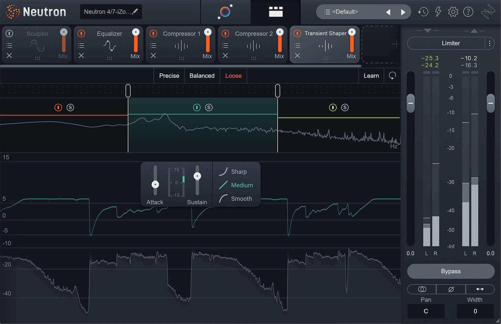The width and height of the screenshot is (501, 324).
Task: Bypass the low band orange power toggle
Action: click(58, 107)
